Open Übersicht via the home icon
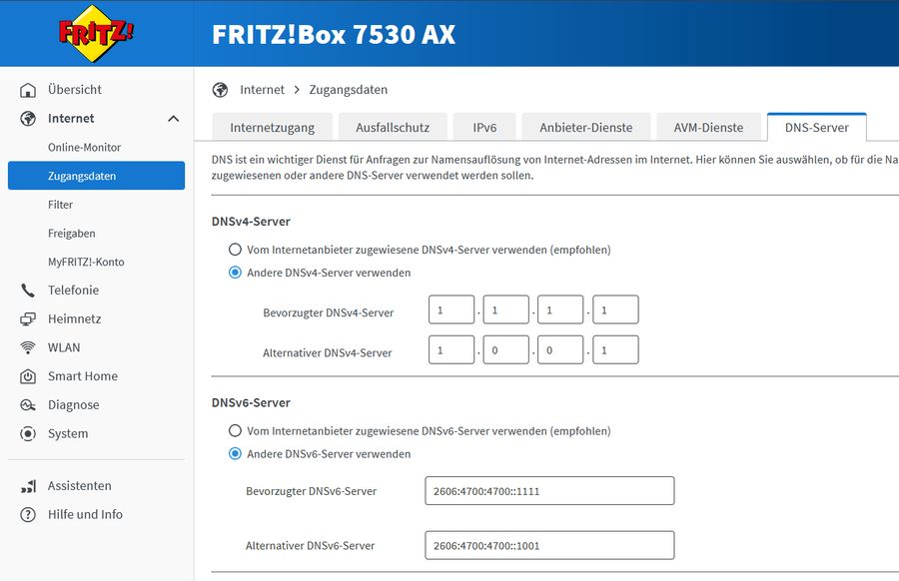The height and width of the screenshot is (581, 899). [29, 90]
